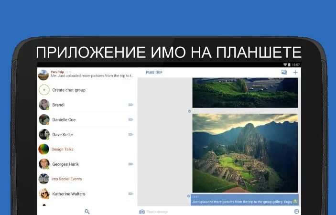Start video call with Danielle Coe
This screenshot has height=215, width=336.
point(130,119)
